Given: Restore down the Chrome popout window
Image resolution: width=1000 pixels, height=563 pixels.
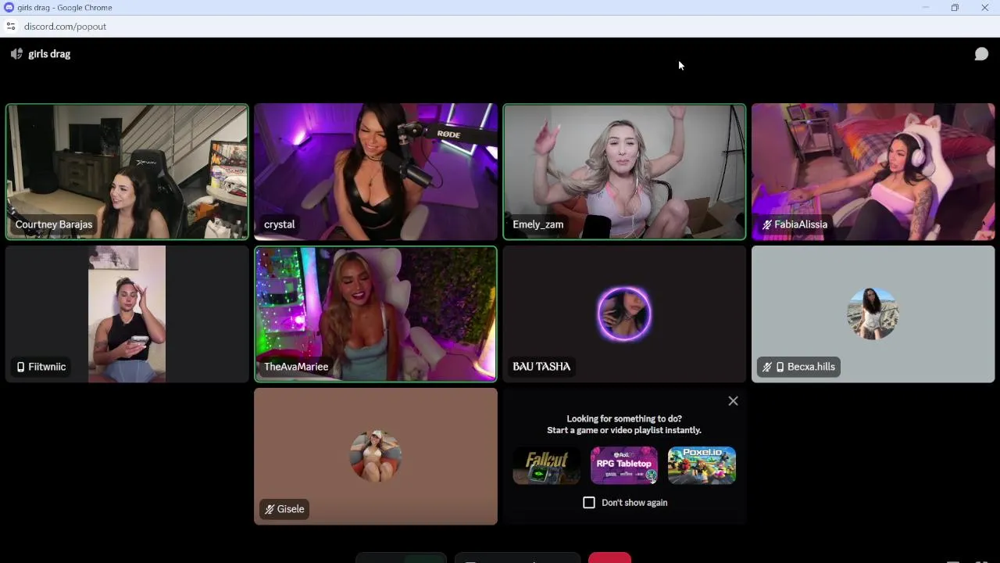Looking at the screenshot, I should [x=955, y=7].
